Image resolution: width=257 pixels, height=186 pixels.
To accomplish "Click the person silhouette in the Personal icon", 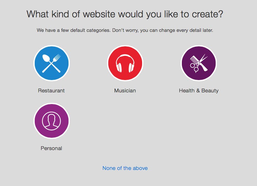I will pyautogui.click(x=51, y=120).
